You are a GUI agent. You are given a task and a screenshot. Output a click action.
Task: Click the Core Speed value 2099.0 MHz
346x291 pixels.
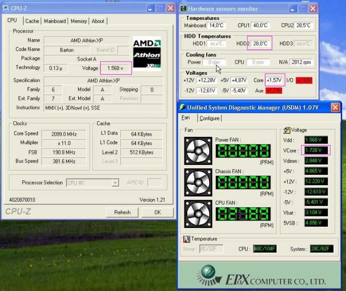pos(64,134)
